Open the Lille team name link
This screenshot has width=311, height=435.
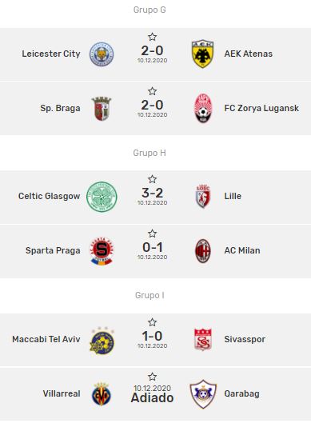pos(233,196)
